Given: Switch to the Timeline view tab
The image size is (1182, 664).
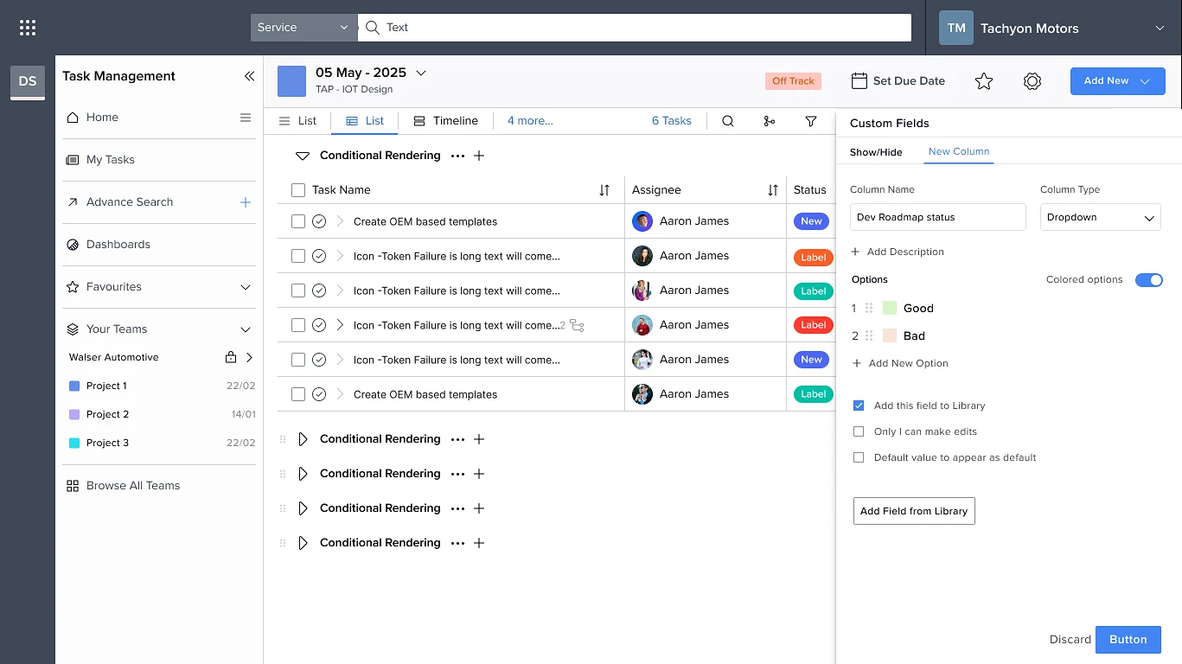Looking at the screenshot, I should coord(445,121).
